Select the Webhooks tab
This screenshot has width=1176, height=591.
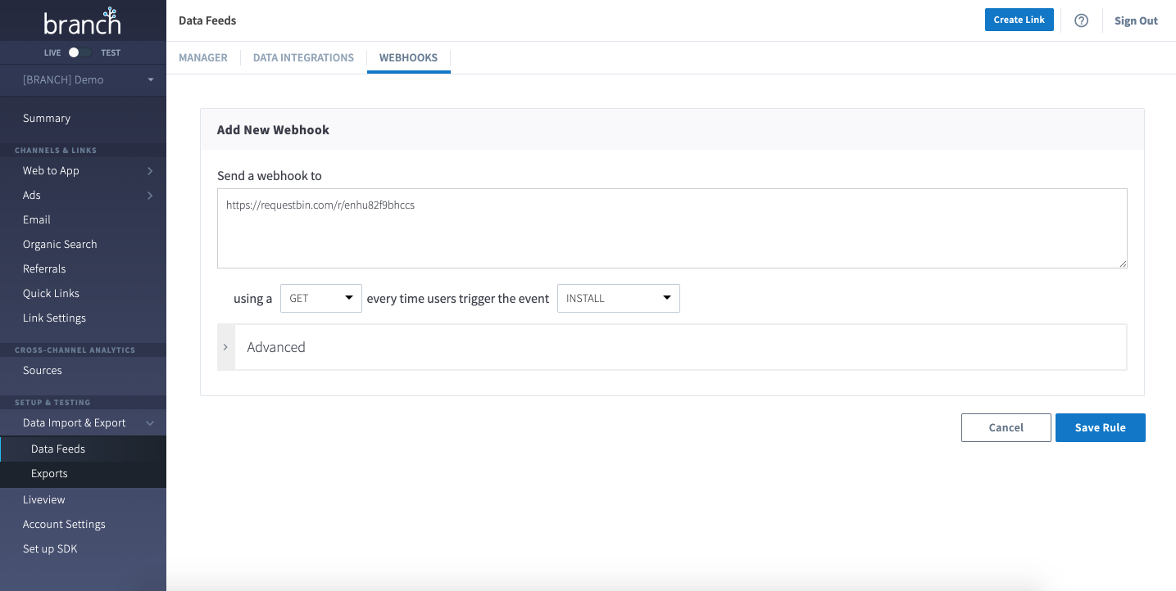[x=408, y=58]
